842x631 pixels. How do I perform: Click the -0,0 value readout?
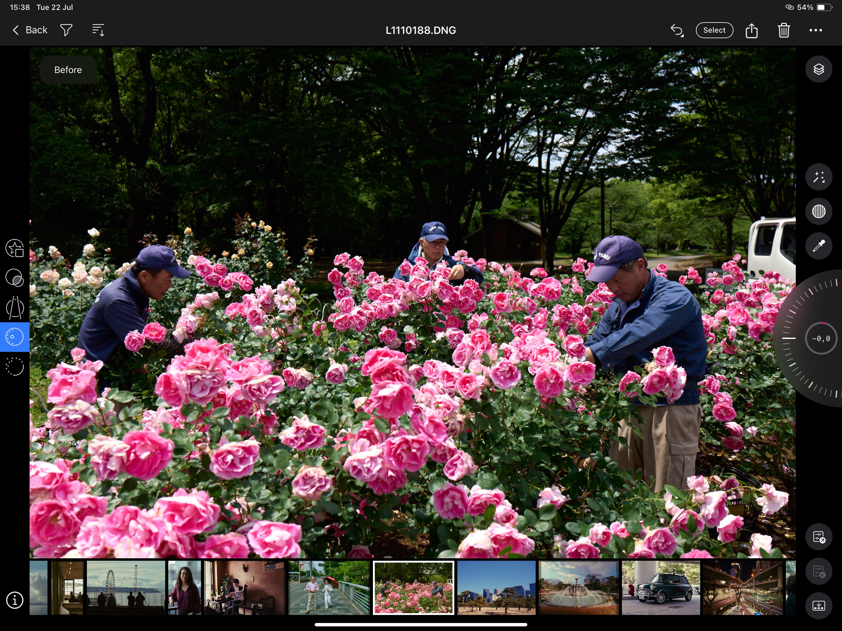[821, 338]
